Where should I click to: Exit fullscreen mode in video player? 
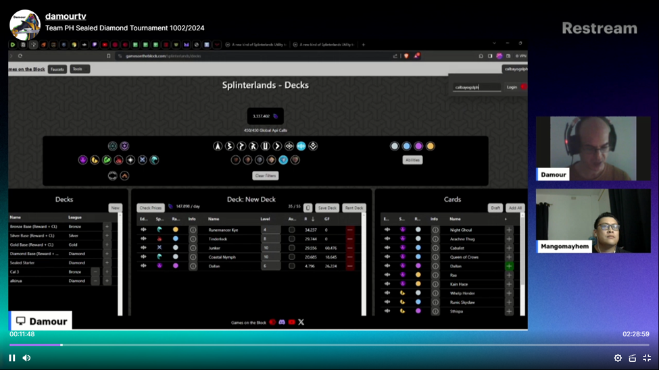[647, 358]
